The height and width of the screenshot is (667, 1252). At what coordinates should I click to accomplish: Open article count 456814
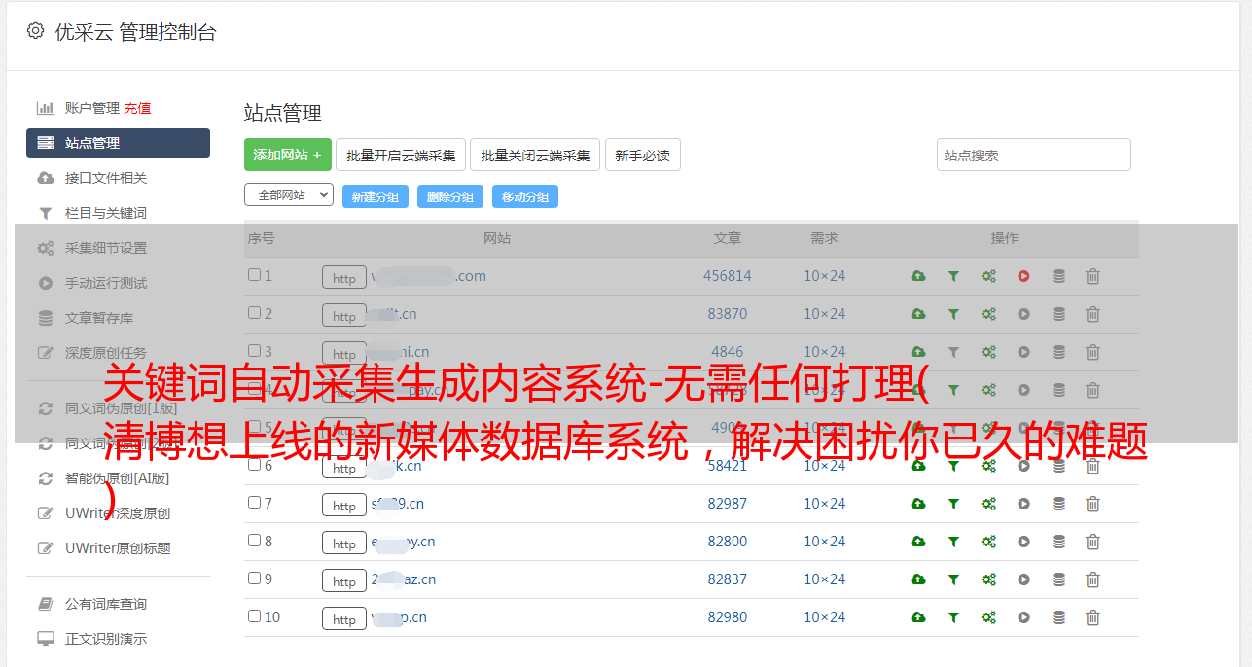728,276
